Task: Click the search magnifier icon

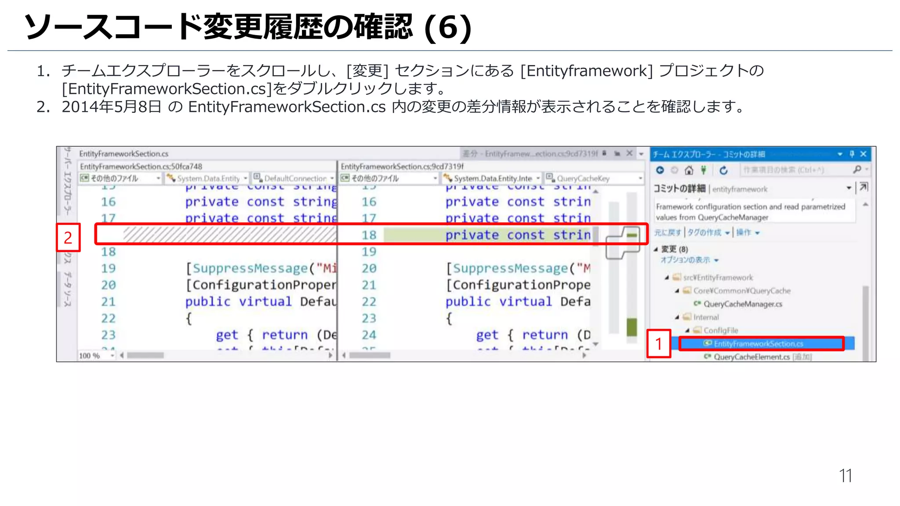Action: point(856,170)
